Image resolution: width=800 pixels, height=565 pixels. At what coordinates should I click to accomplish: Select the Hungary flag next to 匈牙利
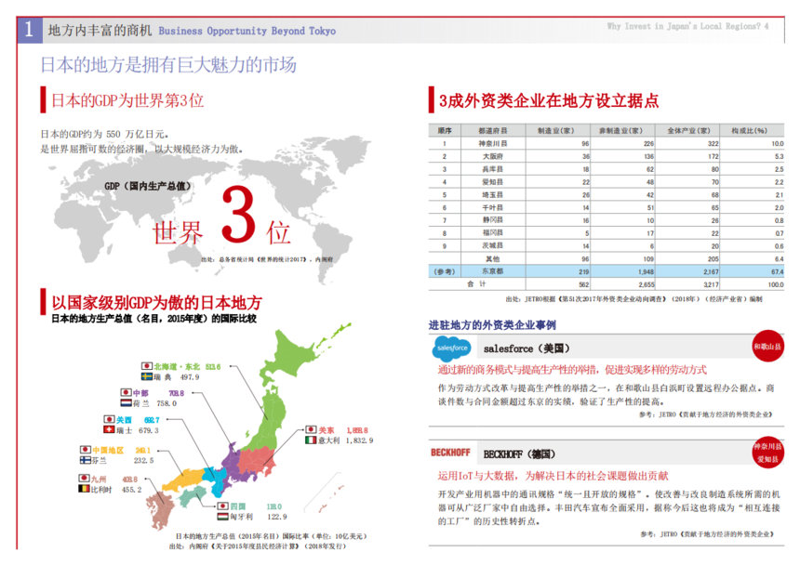pyautogui.click(x=222, y=517)
